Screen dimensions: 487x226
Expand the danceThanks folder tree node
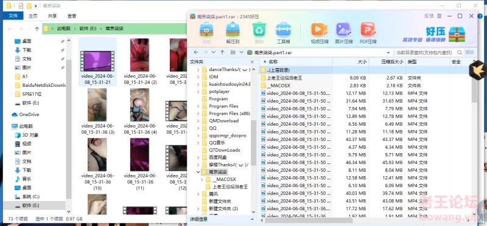[x=198, y=69]
